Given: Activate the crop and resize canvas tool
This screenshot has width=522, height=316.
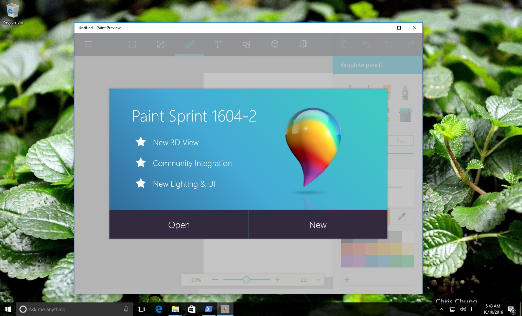Looking at the screenshot, I should tap(161, 44).
